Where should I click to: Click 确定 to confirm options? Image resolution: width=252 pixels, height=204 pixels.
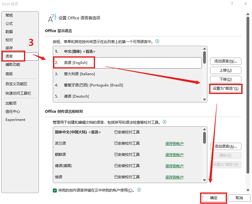(x=214, y=198)
